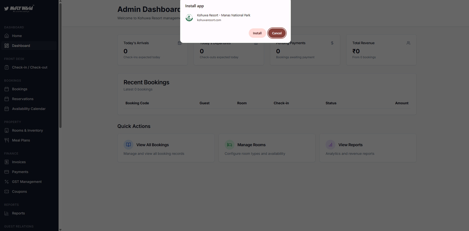Click the Guest column header
The image size is (469, 231).
pos(205,103)
